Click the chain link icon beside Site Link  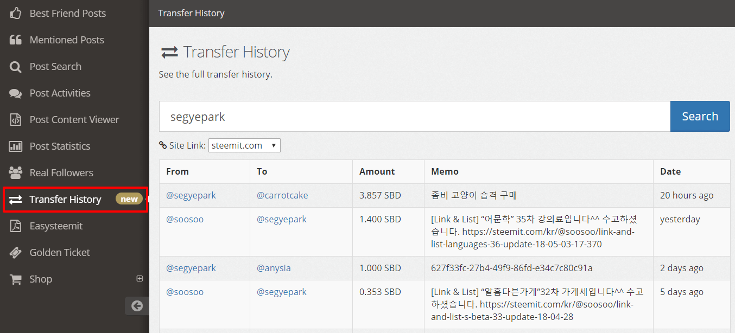click(x=163, y=145)
